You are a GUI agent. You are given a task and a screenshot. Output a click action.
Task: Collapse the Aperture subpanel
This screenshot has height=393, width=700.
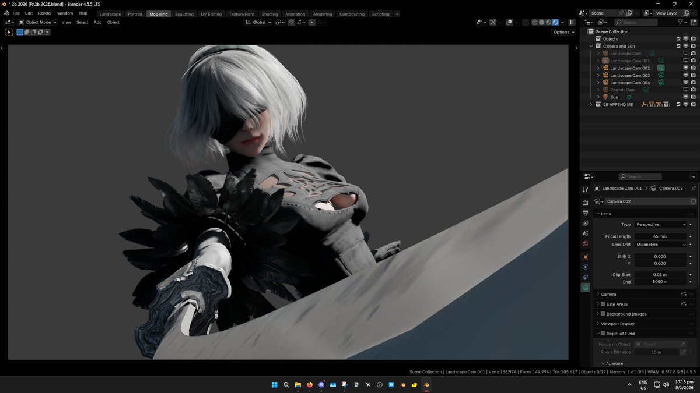click(603, 363)
